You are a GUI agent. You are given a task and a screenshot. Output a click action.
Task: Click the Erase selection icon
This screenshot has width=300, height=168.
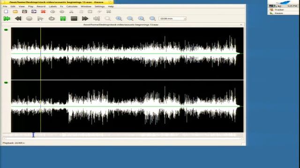coord(99,11)
